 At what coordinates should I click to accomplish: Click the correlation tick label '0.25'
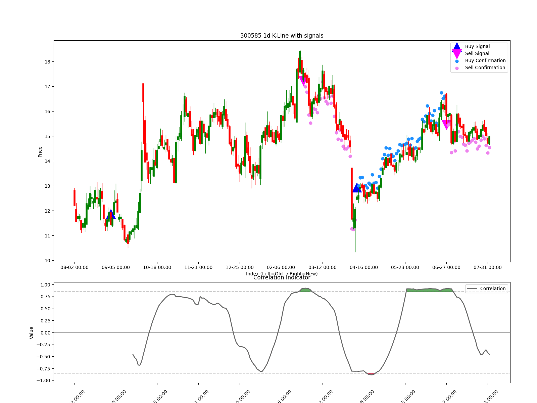pos(45,321)
